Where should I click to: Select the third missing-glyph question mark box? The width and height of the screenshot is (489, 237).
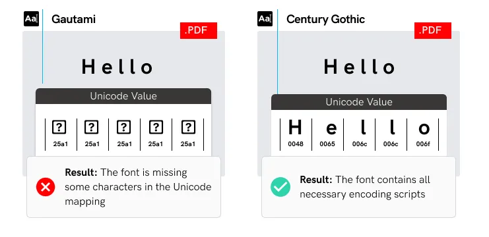pos(124,127)
